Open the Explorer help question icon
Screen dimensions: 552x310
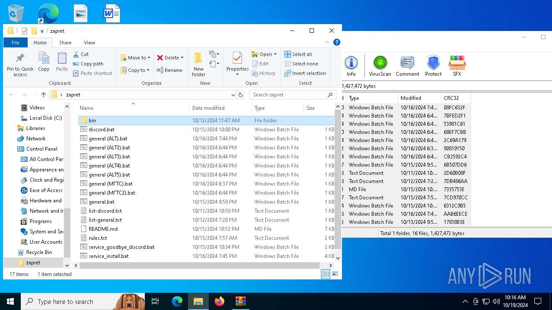(x=337, y=42)
